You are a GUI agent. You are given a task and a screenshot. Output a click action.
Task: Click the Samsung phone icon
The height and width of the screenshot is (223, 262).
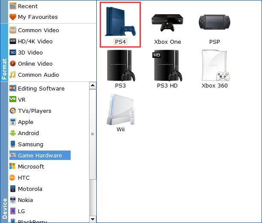(13, 144)
